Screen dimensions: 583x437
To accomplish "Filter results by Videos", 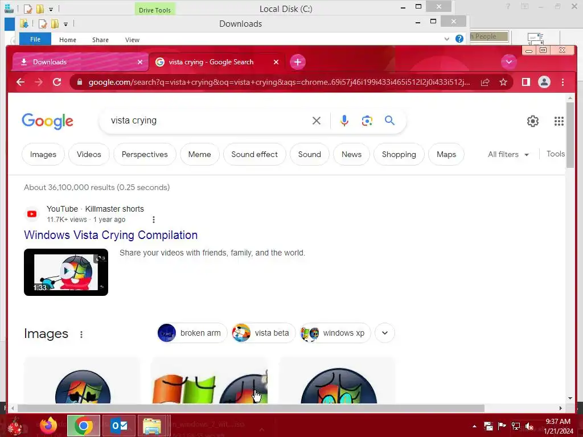I will (x=89, y=154).
